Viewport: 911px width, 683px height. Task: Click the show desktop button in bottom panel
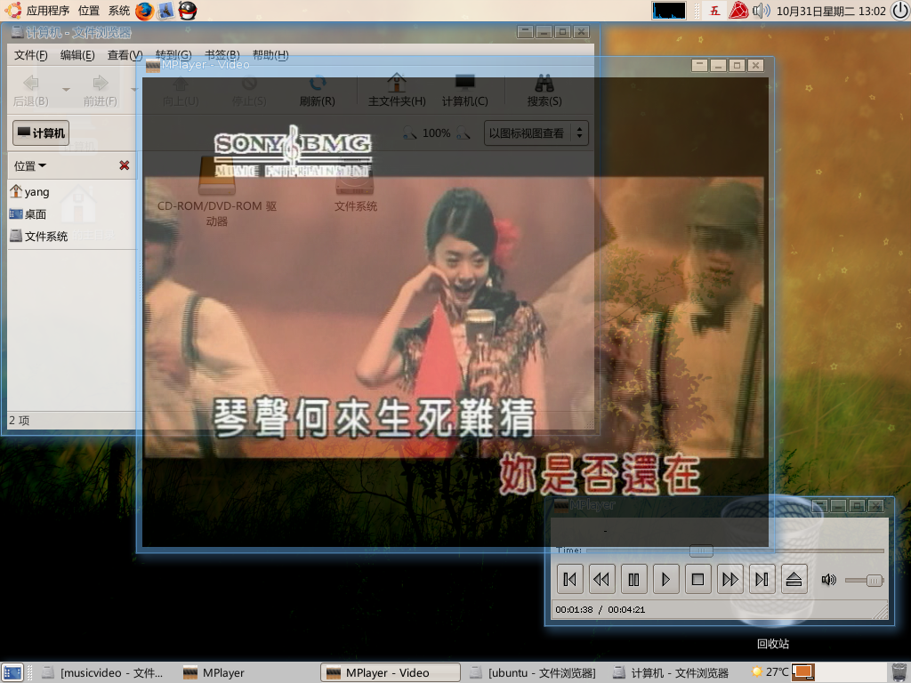pos(12,672)
